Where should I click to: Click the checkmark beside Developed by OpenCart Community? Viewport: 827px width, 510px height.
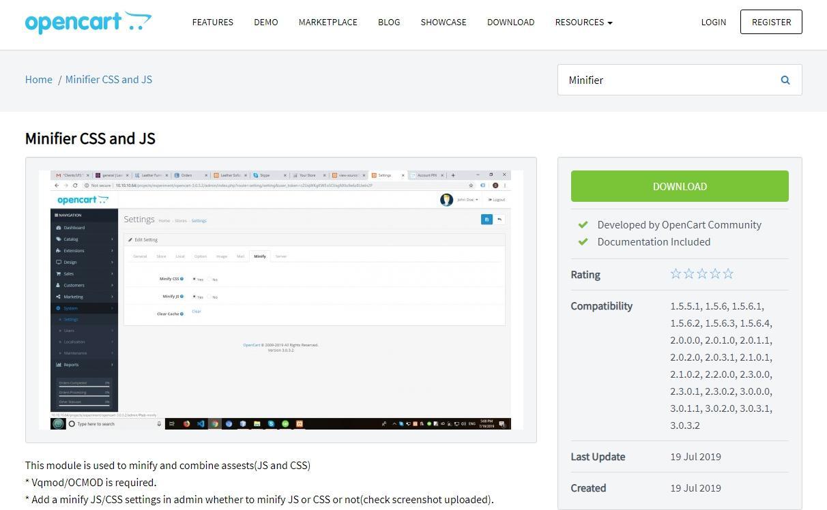point(583,224)
